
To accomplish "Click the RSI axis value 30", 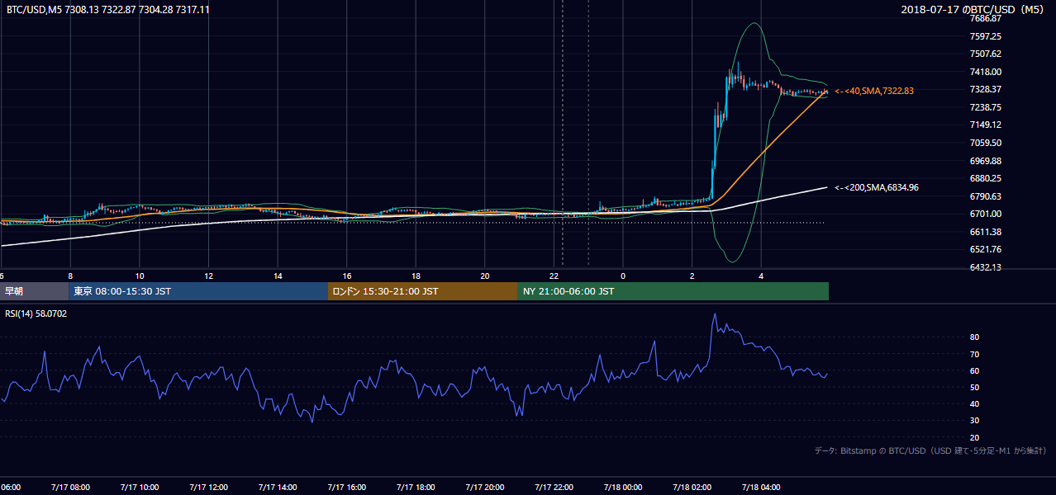I will click(975, 421).
